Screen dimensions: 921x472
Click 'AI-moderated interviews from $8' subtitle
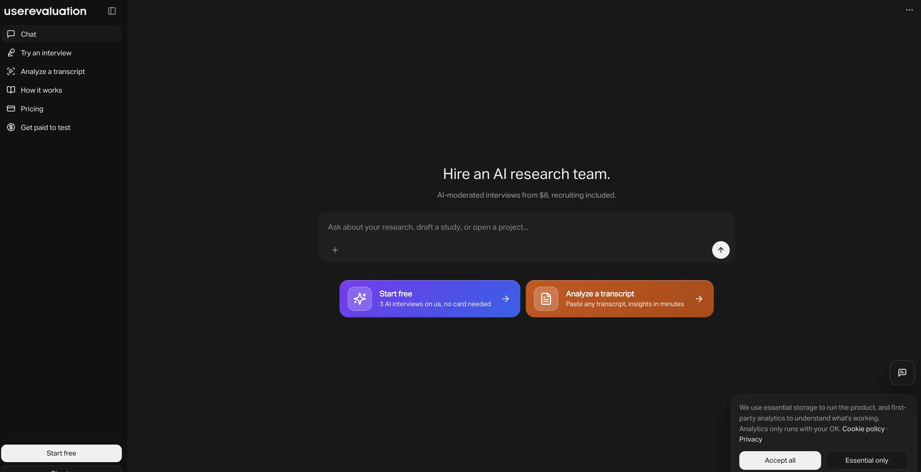point(526,195)
